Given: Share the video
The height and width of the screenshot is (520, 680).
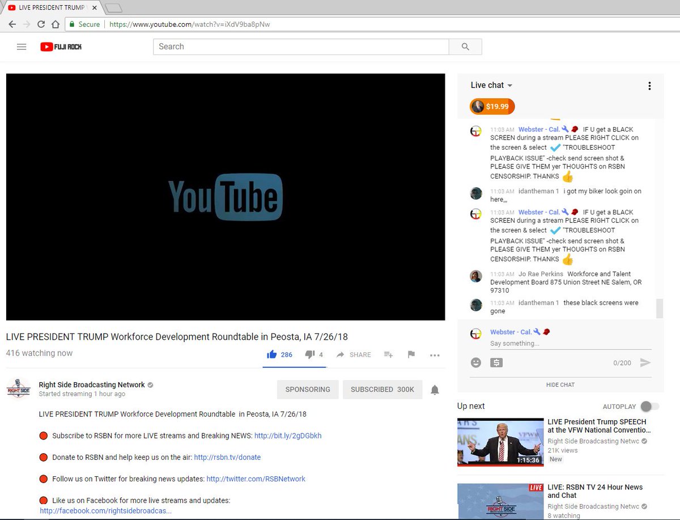Looking at the screenshot, I should click(x=354, y=354).
